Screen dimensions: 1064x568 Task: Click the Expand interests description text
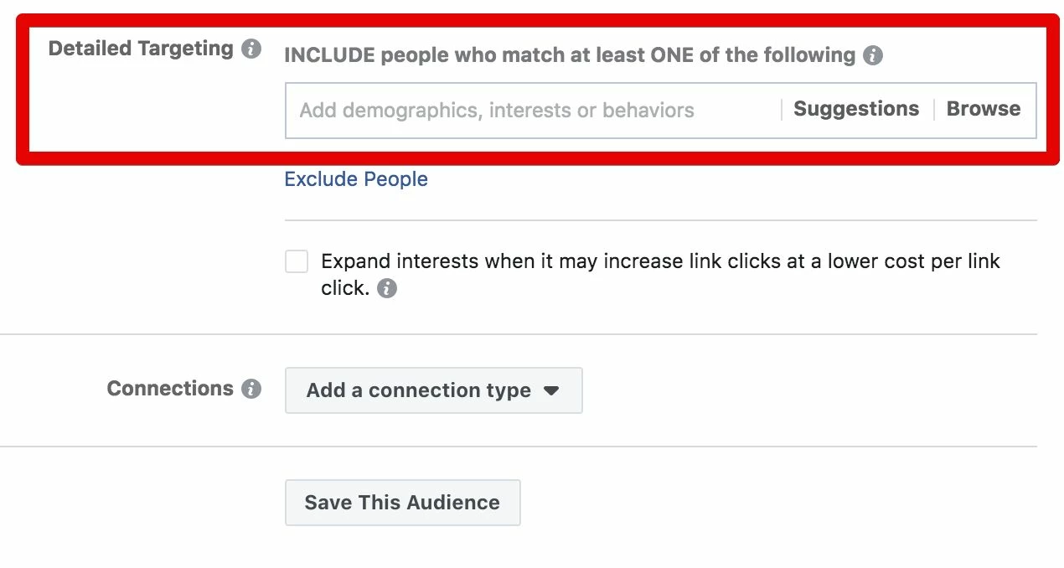tap(660, 275)
